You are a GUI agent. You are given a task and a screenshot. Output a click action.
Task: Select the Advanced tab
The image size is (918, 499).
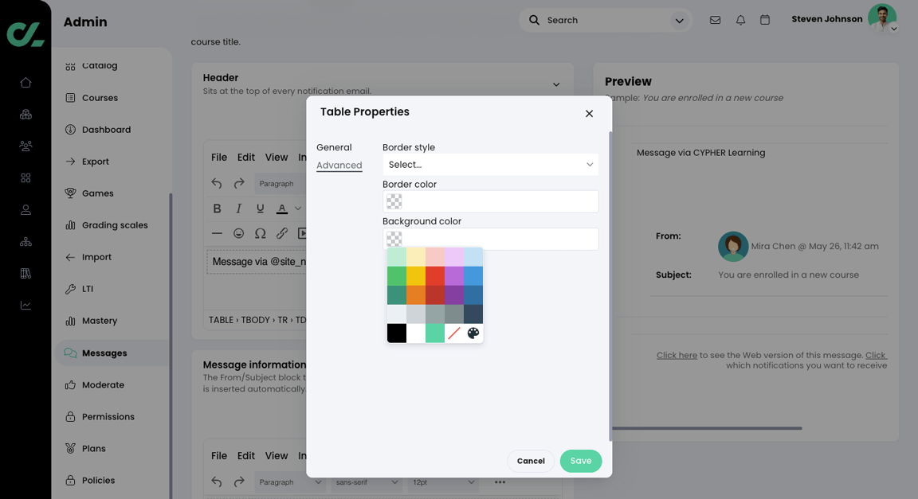(339, 165)
